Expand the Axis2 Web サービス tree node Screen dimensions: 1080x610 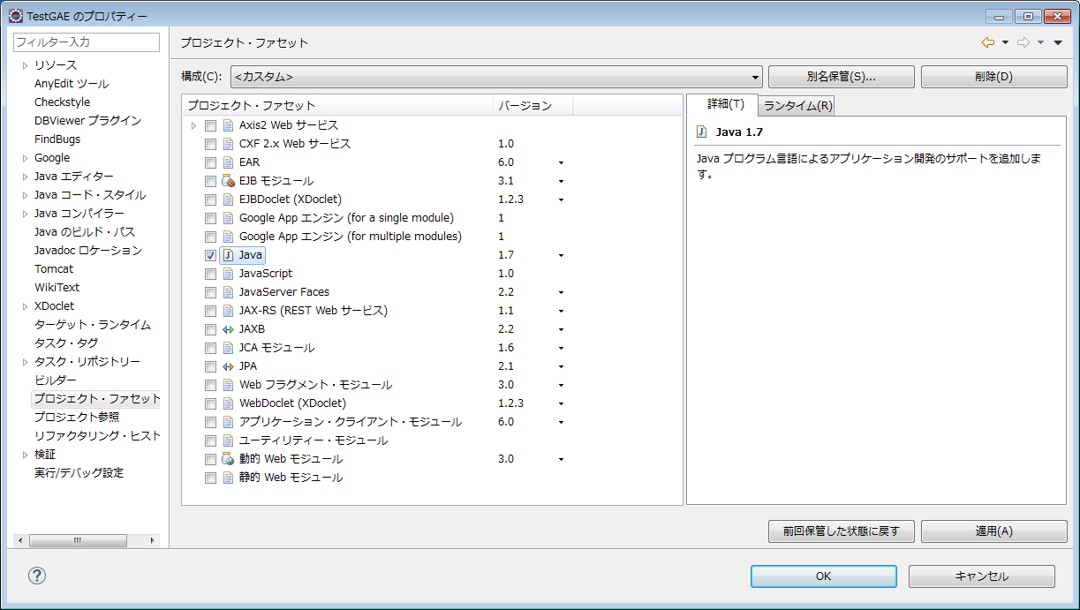coord(194,125)
